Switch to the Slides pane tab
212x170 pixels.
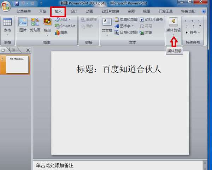pos(3,50)
